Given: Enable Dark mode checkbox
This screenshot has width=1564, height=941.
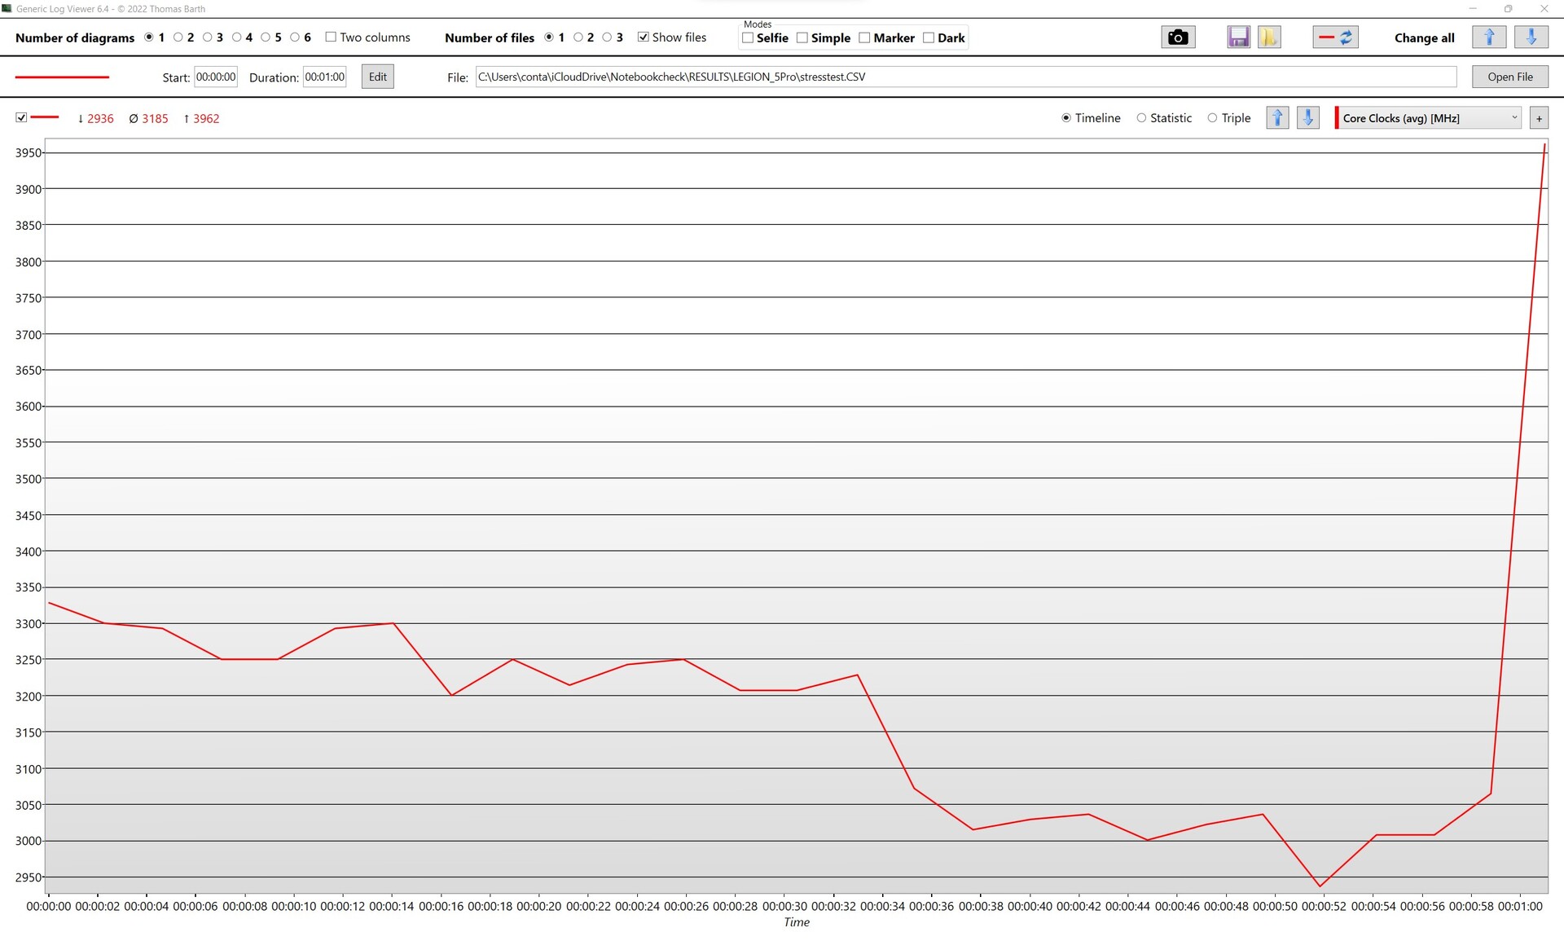Looking at the screenshot, I should tap(929, 37).
